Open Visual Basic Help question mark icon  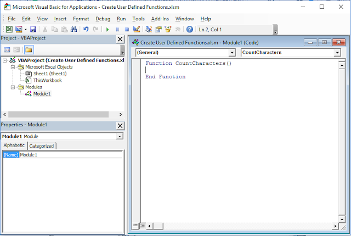[x=190, y=29]
